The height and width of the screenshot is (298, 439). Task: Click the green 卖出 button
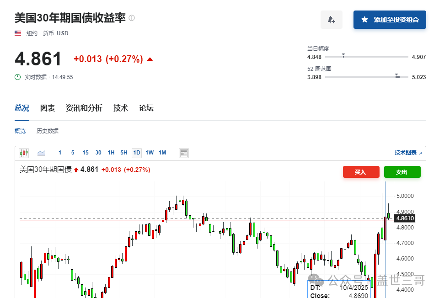pyautogui.click(x=402, y=172)
